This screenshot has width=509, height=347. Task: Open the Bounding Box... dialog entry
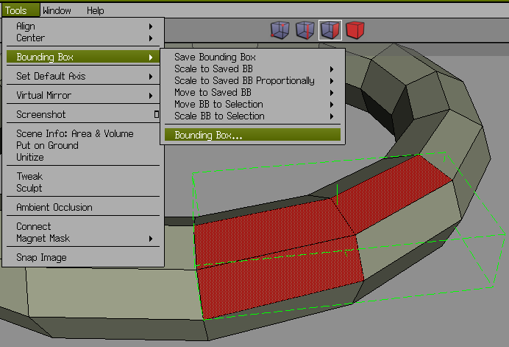click(252, 135)
